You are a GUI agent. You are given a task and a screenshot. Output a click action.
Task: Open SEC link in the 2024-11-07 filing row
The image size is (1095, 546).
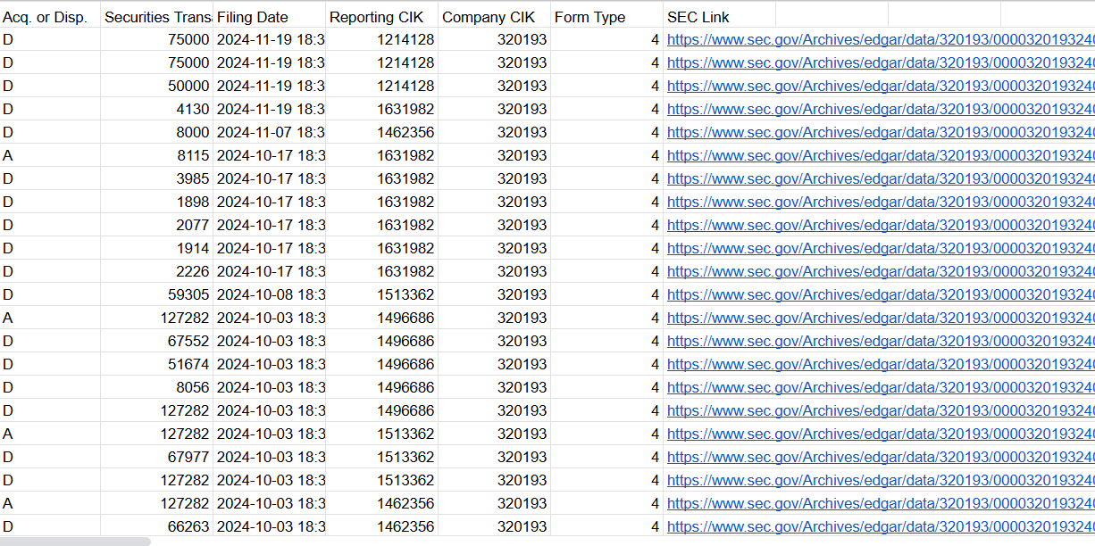pos(880,132)
